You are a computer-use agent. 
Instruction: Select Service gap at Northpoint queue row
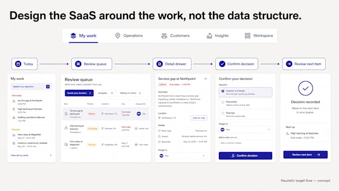point(106,114)
